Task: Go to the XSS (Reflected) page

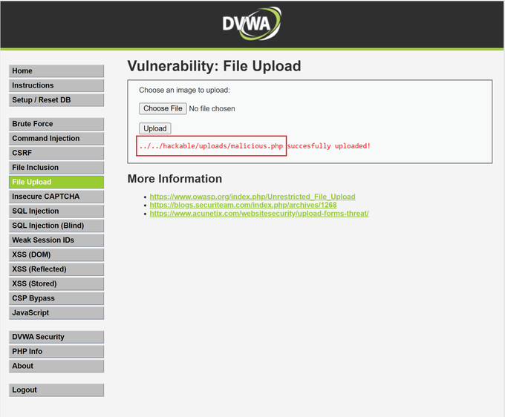Action: coord(56,269)
